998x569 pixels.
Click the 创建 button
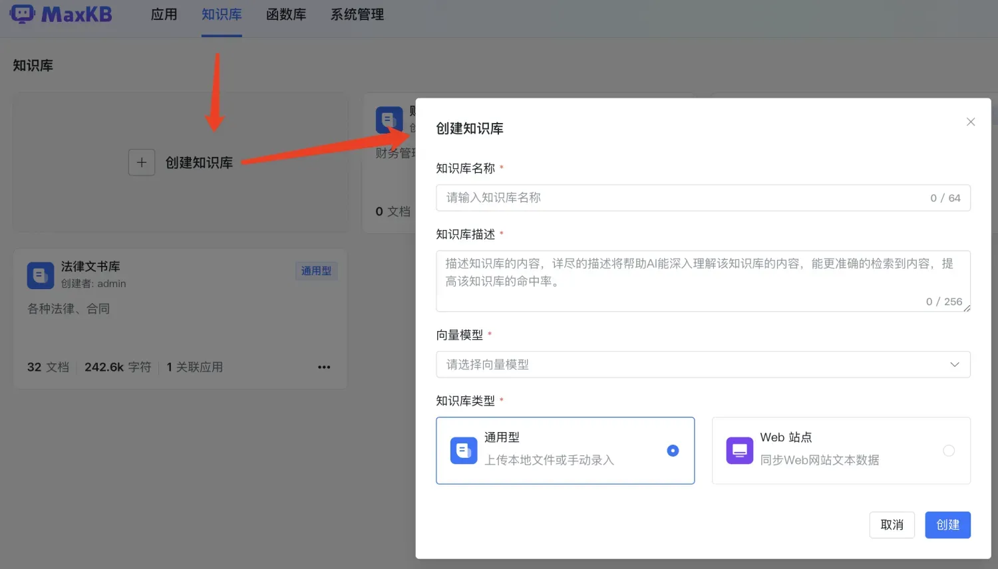947,524
